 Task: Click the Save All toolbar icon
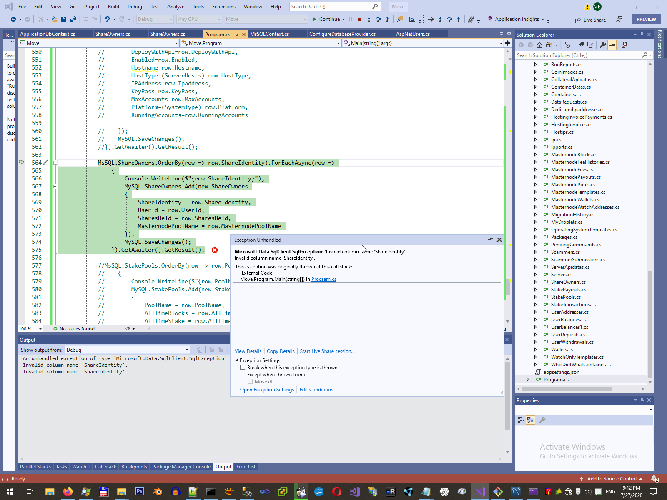73,19
